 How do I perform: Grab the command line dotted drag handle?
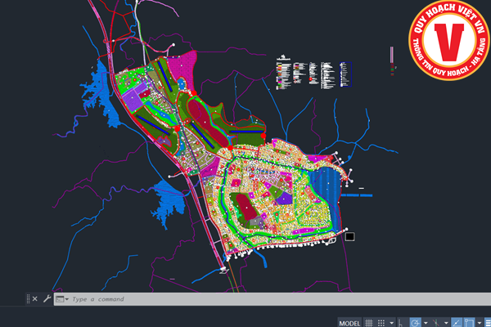[27, 299]
